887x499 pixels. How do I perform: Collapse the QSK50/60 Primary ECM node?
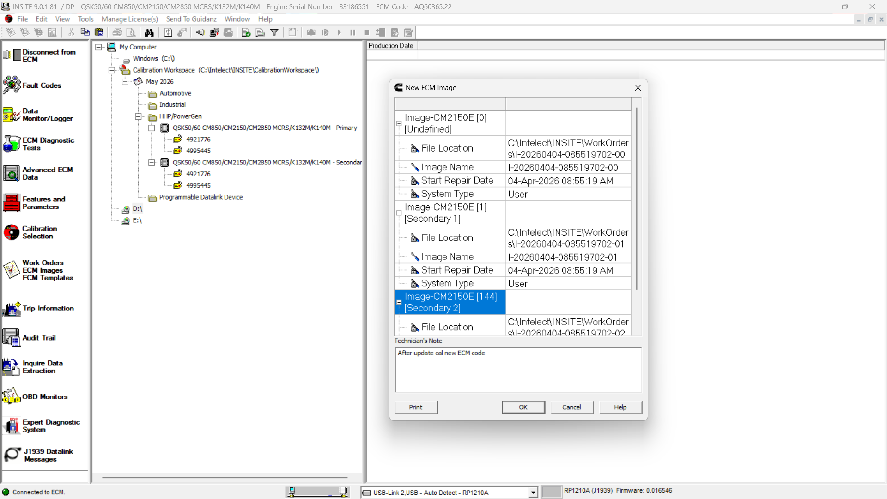click(x=152, y=128)
